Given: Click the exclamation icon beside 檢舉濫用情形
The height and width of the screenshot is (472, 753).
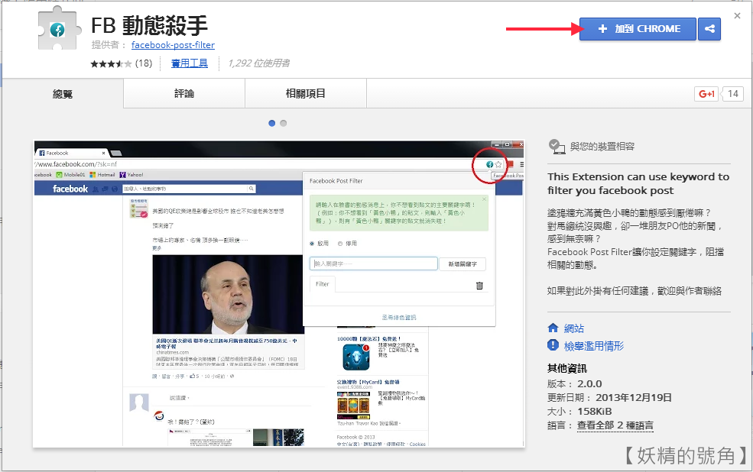Looking at the screenshot, I should (553, 345).
